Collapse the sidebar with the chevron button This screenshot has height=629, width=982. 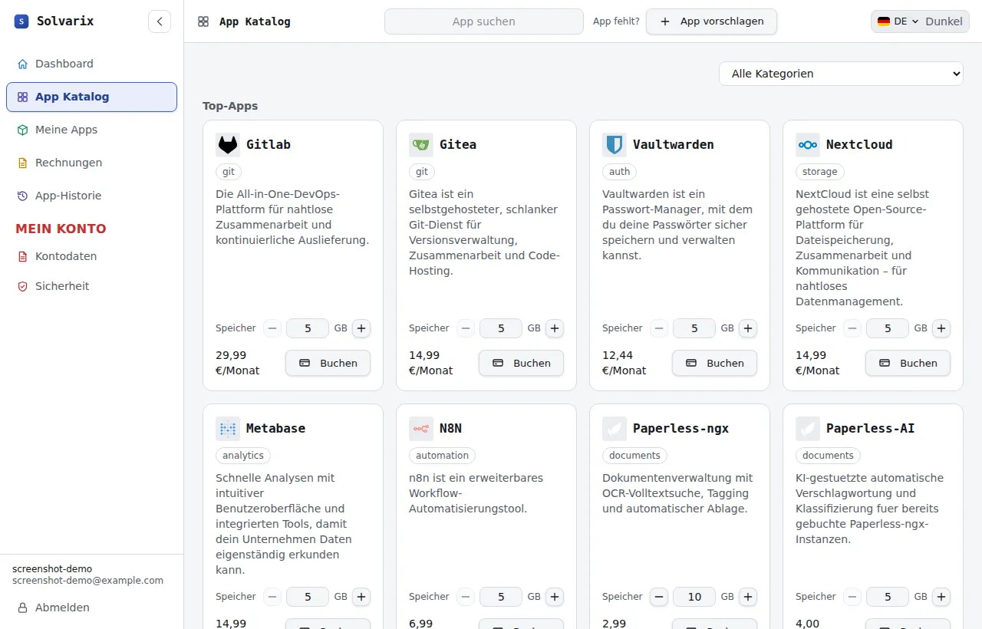point(160,21)
